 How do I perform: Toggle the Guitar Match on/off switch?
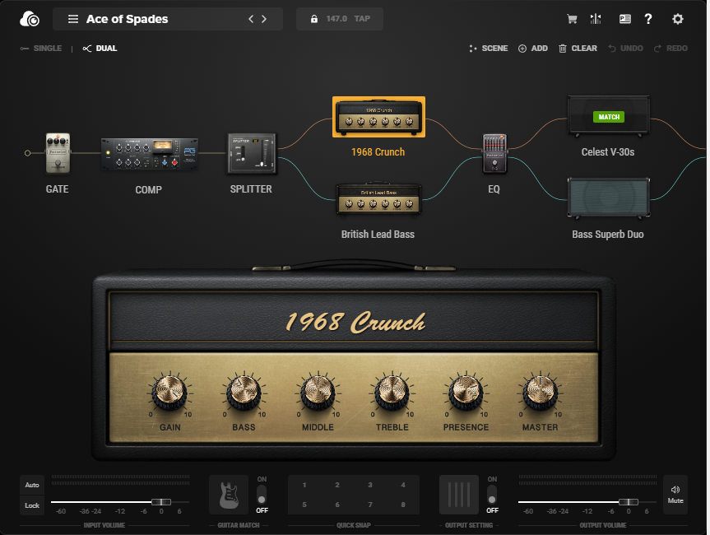262,495
